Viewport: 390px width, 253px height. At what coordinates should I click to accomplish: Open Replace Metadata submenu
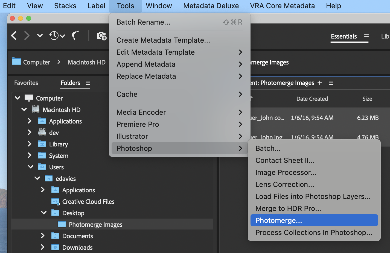click(x=179, y=76)
